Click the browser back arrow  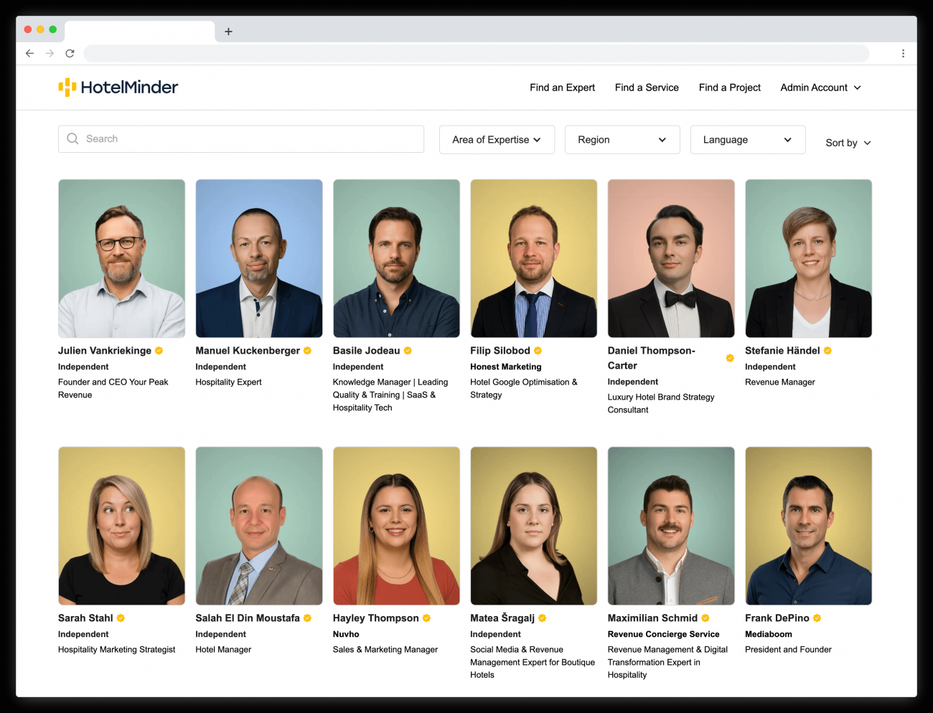[x=29, y=53]
